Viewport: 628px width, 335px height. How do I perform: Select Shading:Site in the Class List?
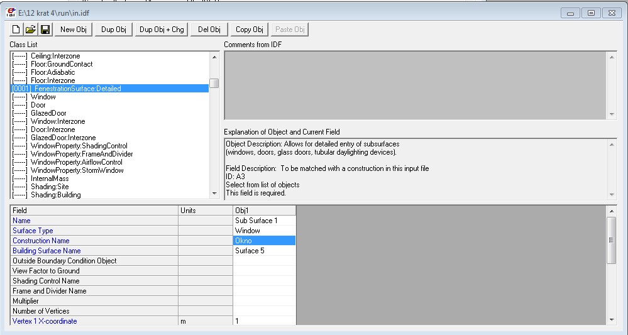[x=109, y=187]
